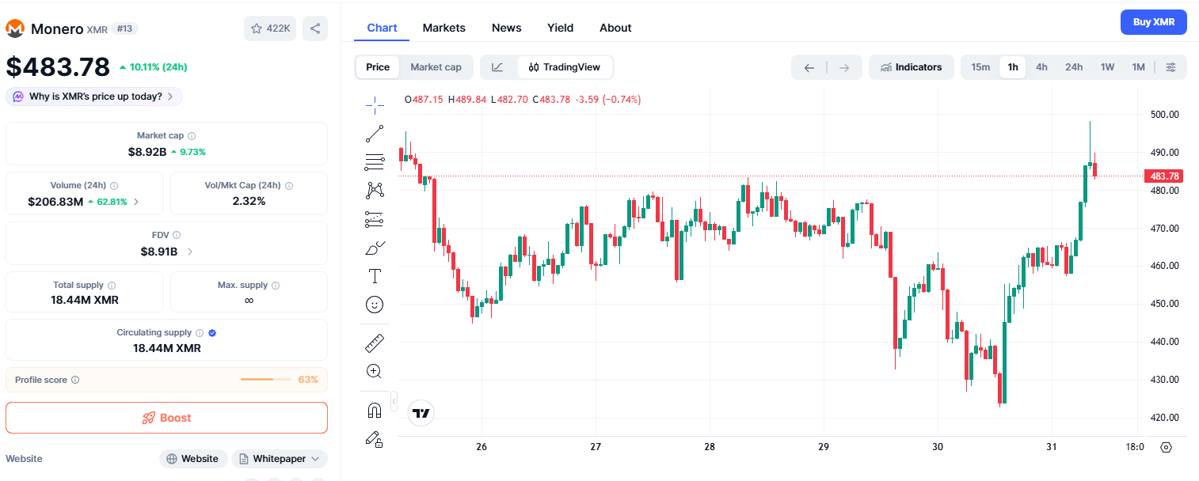Select the trend line drawing tool
The height and width of the screenshot is (481, 1199).
(x=375, y=134)
